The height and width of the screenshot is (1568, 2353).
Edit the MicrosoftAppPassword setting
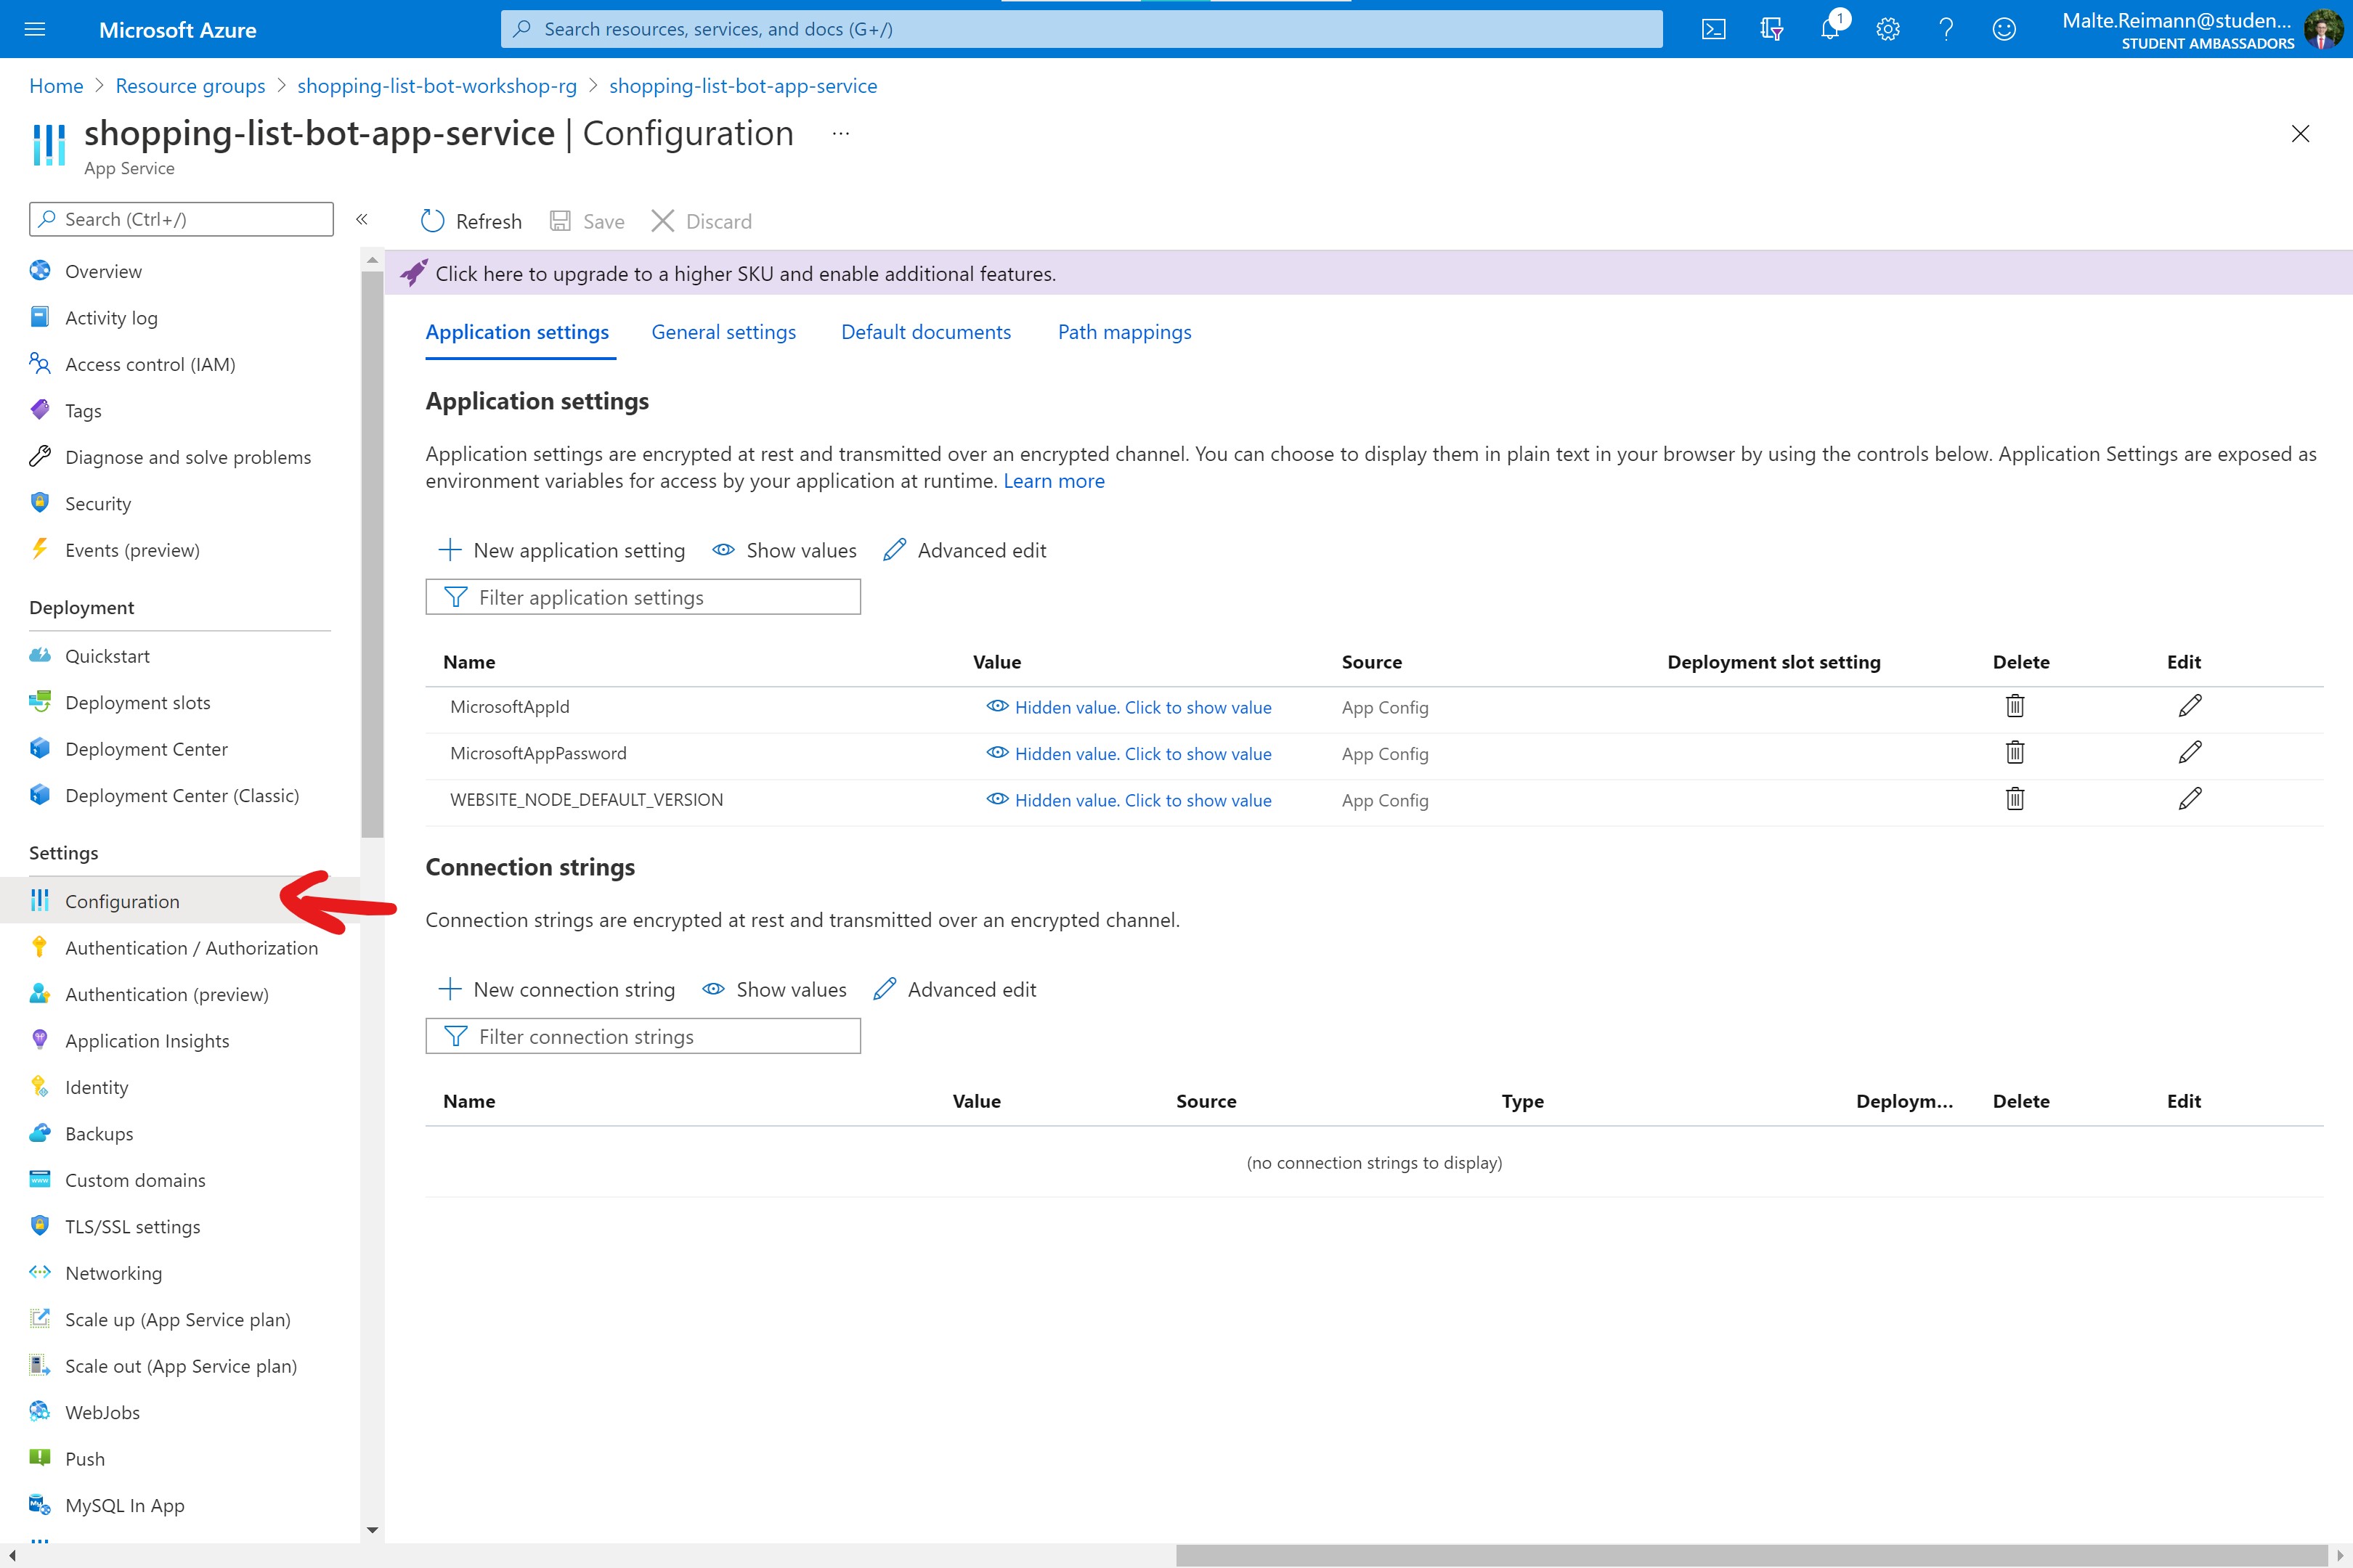click(x=2190, y=752)
